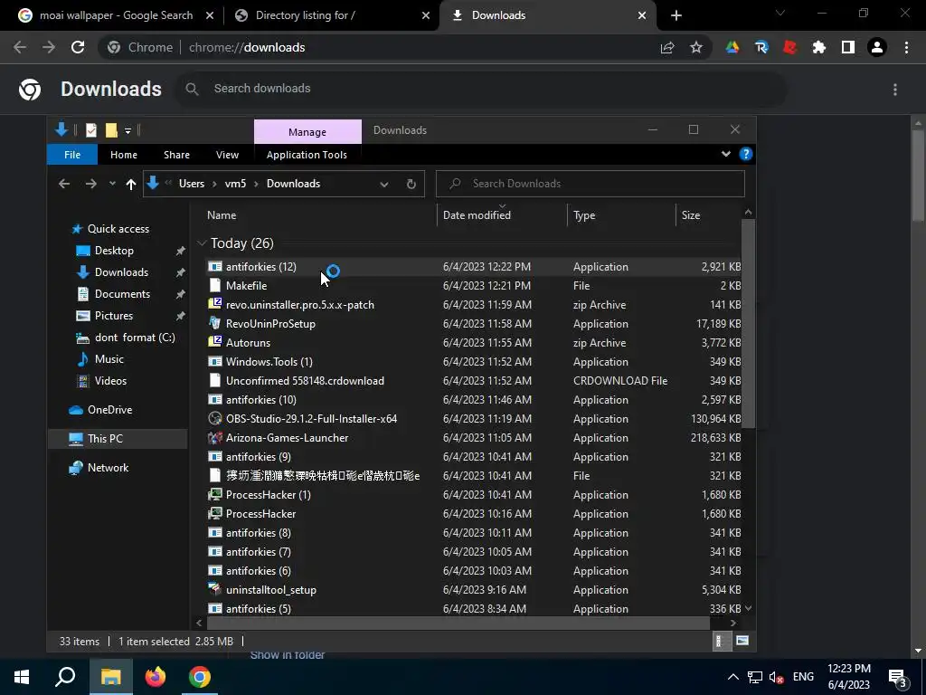Open the Home ribbon tab
Screen dimensions: 926x695
[x=123, y=155]
